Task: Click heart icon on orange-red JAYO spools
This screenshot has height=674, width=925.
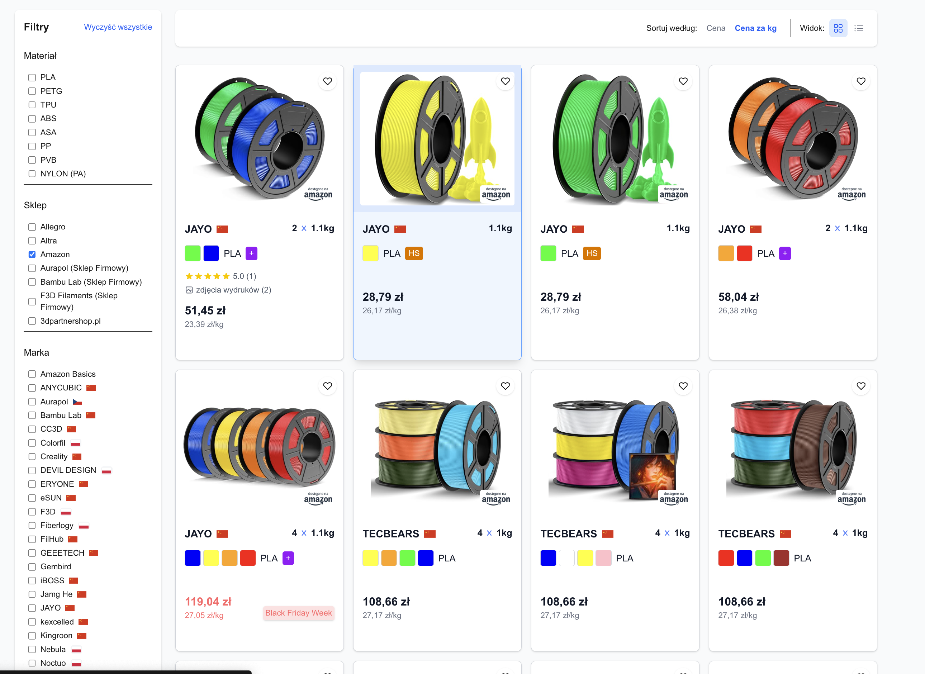Action: click(x=860, y=81)
